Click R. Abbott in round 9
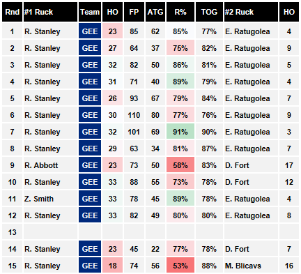 41,165
